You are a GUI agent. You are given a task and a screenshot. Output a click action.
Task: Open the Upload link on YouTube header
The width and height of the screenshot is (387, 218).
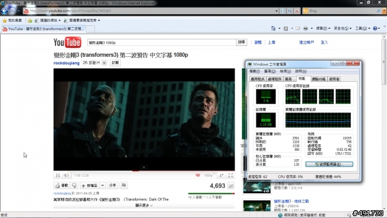pyautogui.click(x=272, y=42)
